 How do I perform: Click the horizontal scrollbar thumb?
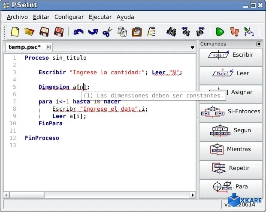click(x=27, y=195)
